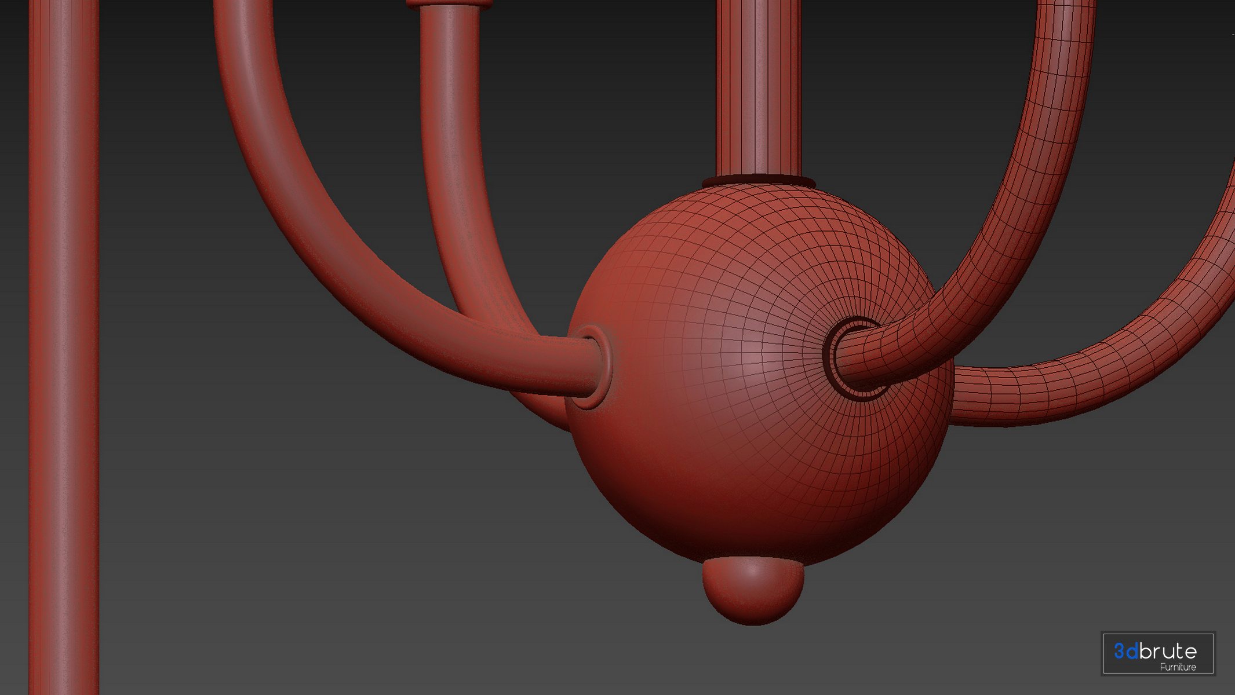Select the vertical pole on far left
Screen dimensions: 1235x695
63,348
